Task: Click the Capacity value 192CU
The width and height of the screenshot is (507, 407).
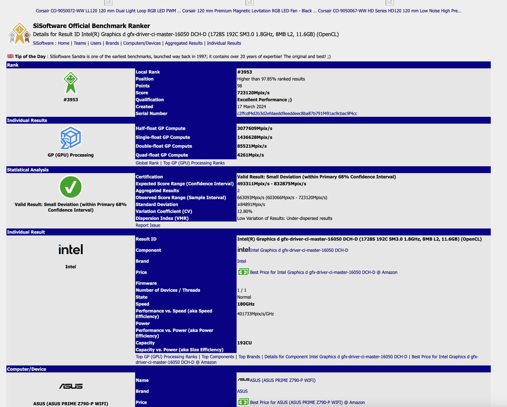Action: 244,343
